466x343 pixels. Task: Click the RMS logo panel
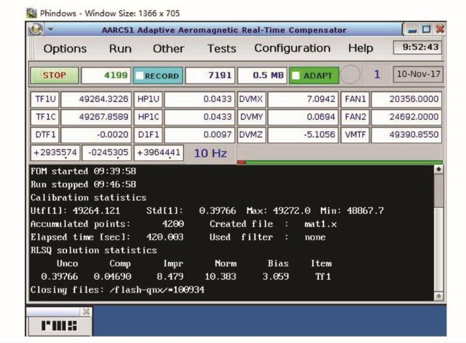coord(59,326)
